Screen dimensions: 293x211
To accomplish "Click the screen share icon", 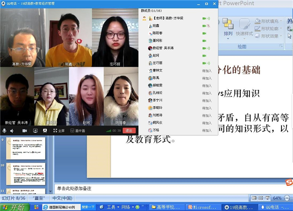I will (35, 130).
